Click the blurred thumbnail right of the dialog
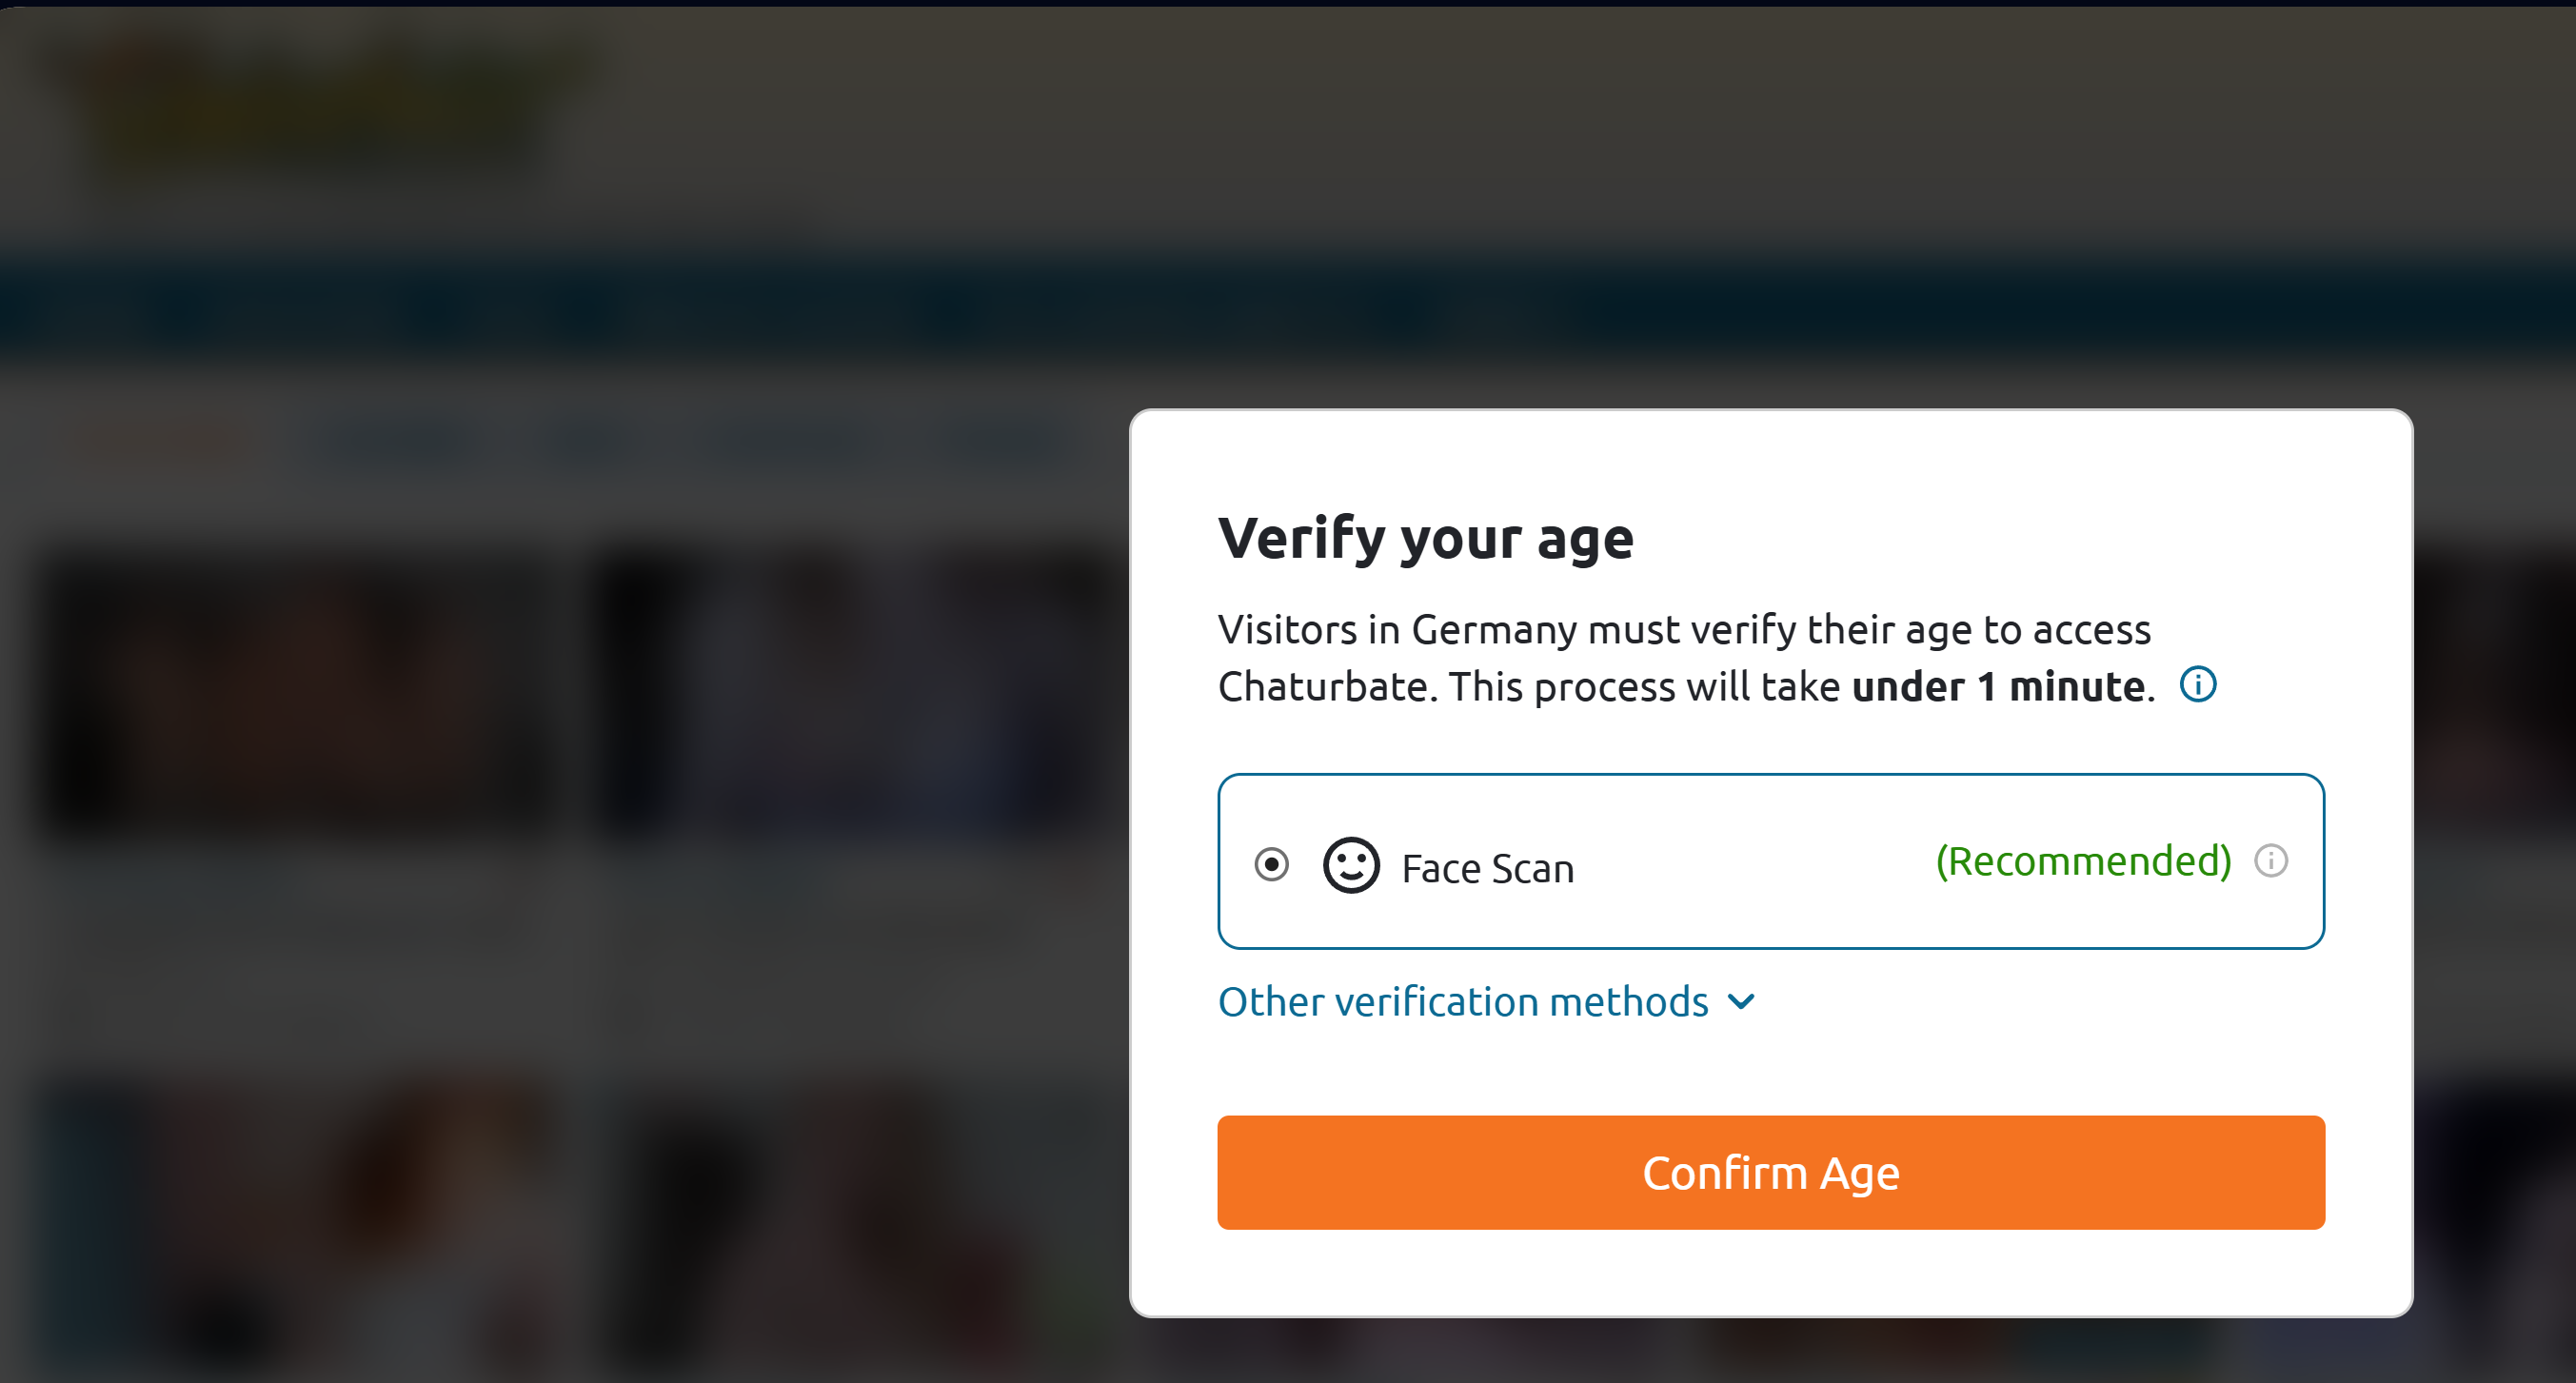 (x=2495, y=700)
